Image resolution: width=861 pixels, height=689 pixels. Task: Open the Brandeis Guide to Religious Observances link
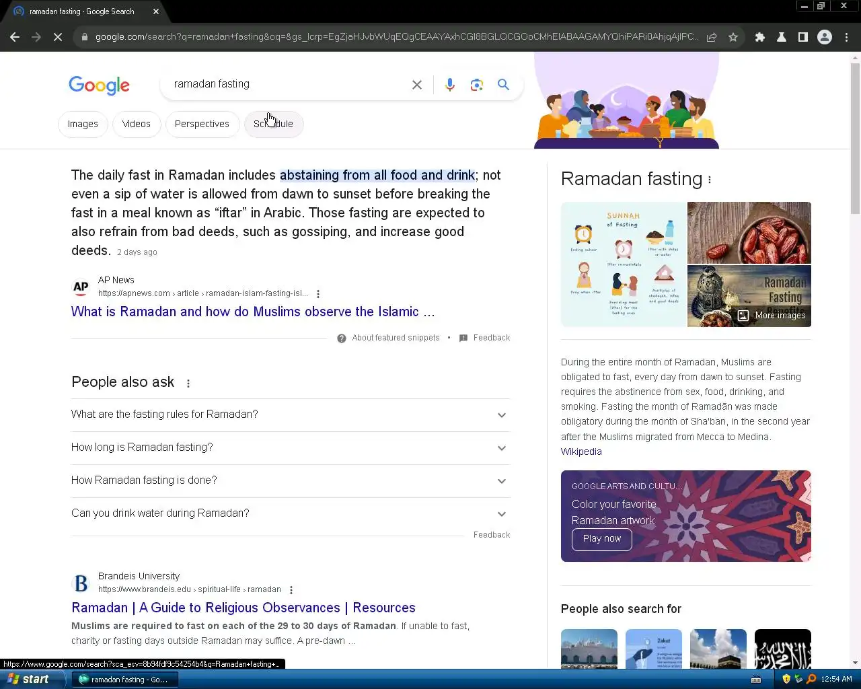click(244, 608)
